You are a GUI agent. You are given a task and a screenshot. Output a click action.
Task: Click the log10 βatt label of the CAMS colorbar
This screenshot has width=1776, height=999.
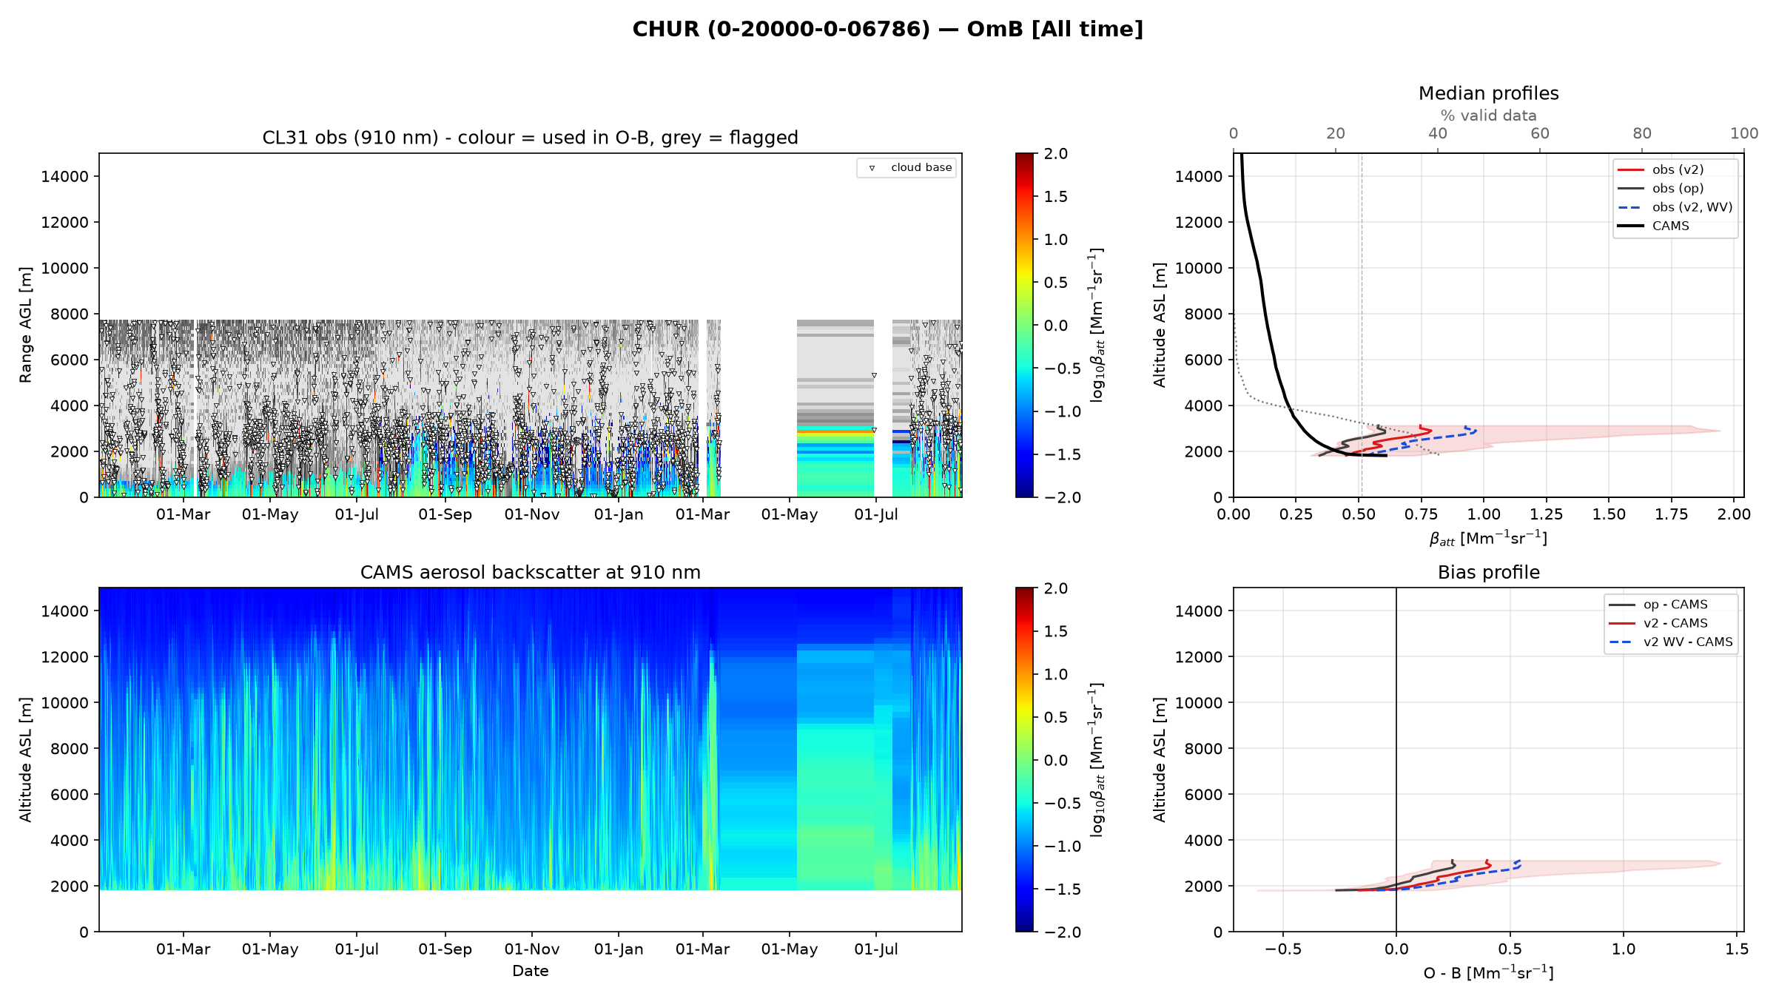pos(1096,760)
